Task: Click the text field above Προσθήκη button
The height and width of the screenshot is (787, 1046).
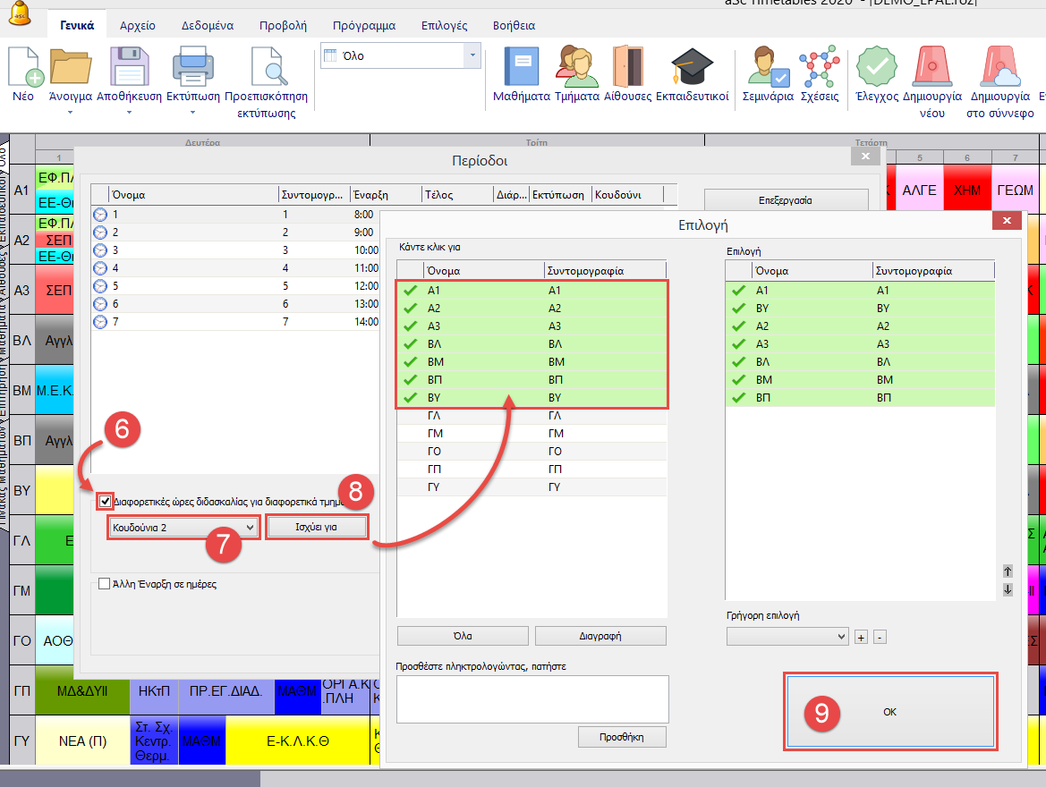Action: (x=532, y=698)
